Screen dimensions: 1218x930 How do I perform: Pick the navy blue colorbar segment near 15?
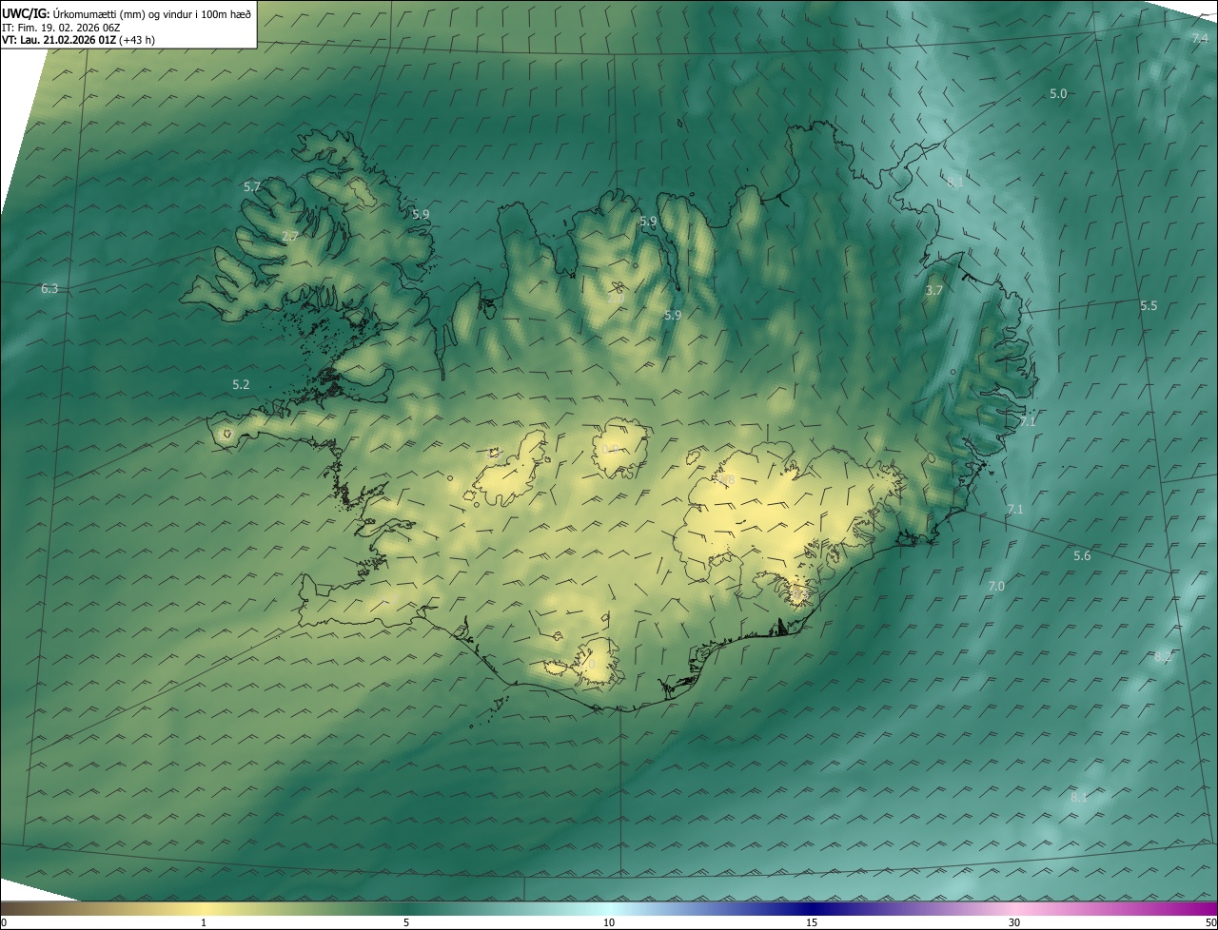point(812,908)
